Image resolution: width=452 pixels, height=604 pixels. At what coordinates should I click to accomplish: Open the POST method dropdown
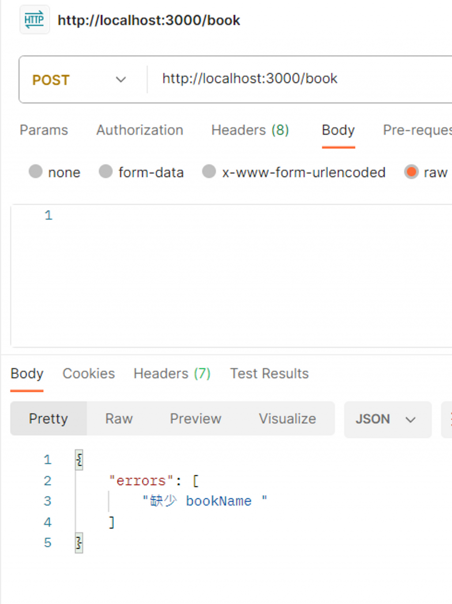click(79, 80)
